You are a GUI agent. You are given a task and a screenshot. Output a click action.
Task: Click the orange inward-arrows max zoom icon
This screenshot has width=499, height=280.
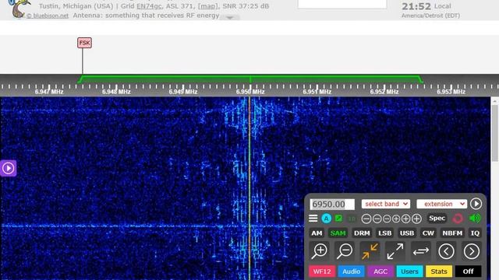pyautogui.click(x=370, y=251)
